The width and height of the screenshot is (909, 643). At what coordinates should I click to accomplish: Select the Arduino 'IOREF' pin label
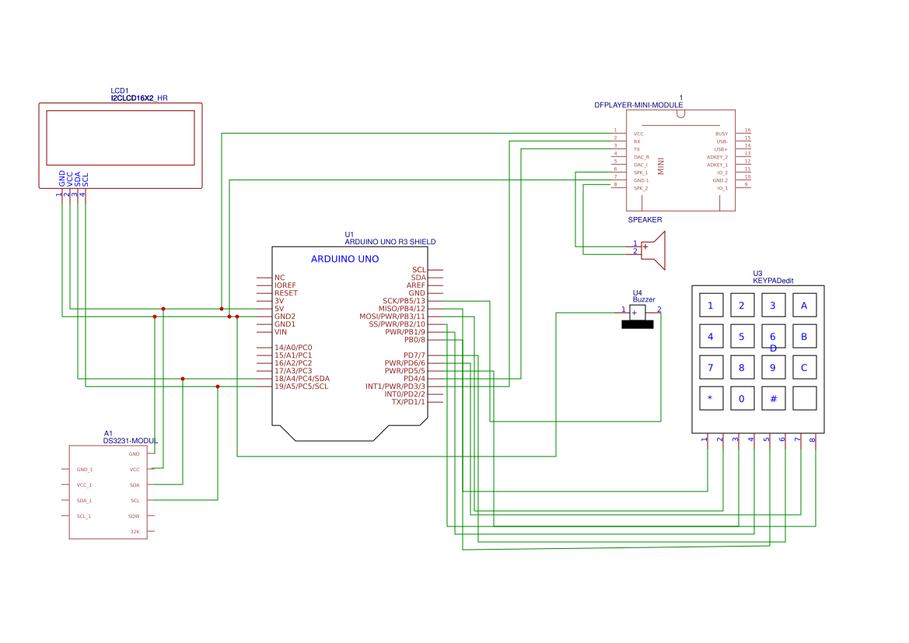(x=285, y=285)
